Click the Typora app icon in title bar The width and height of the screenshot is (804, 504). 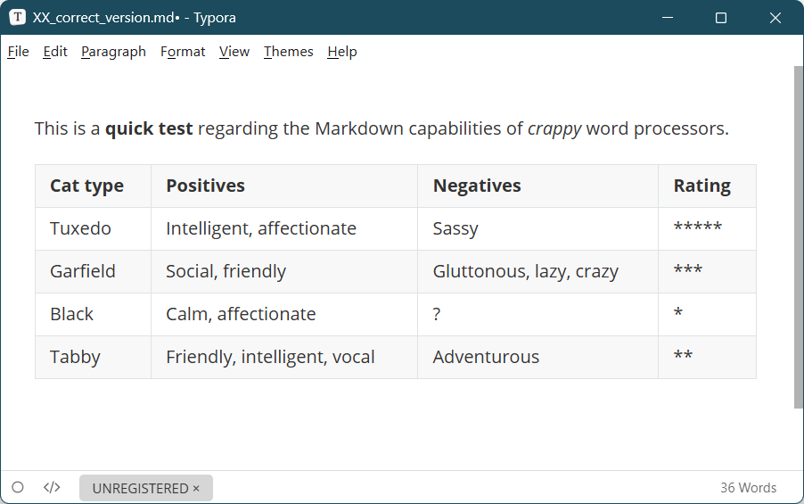(x=18, y=18)
